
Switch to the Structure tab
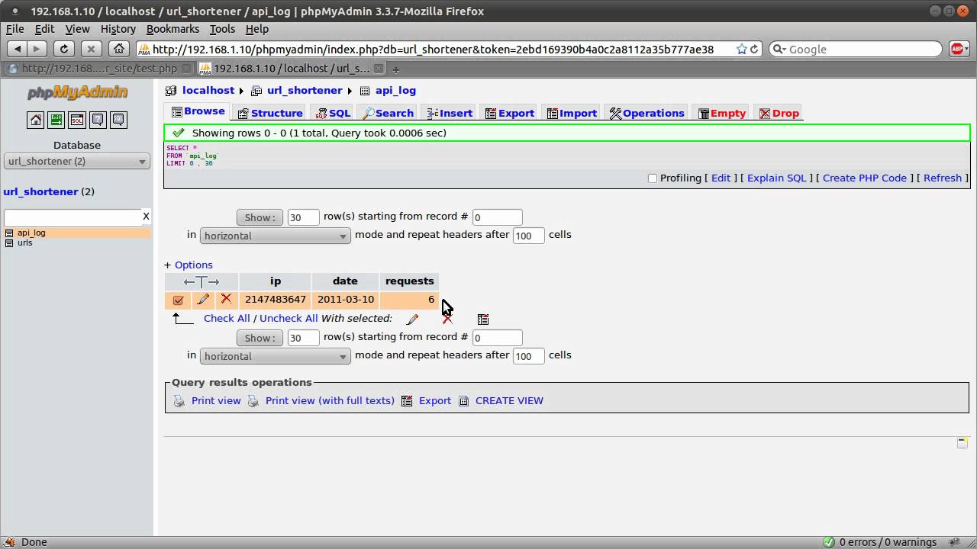tap(270, 113)
